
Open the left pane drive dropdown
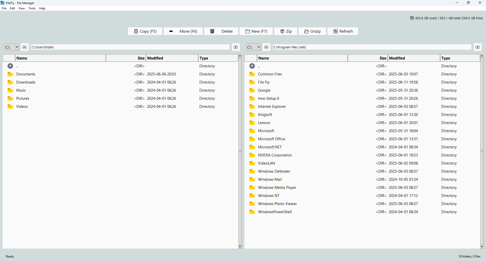17,47
